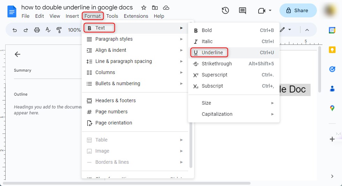342x186 pixels.
Task: Open the Extensions menu
Action: 136,16
